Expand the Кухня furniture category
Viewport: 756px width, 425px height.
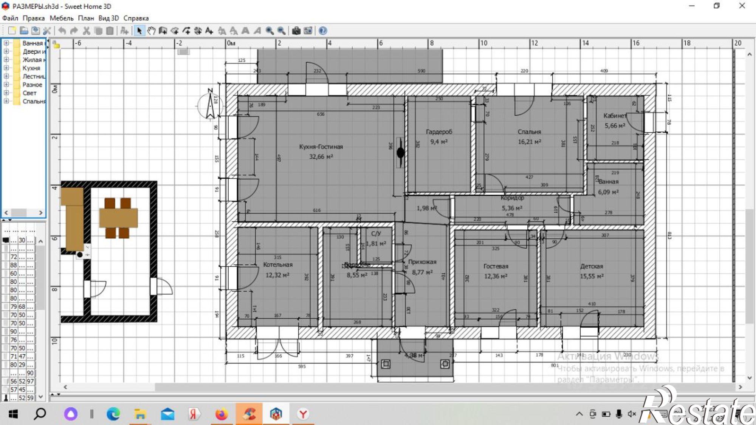6,68
